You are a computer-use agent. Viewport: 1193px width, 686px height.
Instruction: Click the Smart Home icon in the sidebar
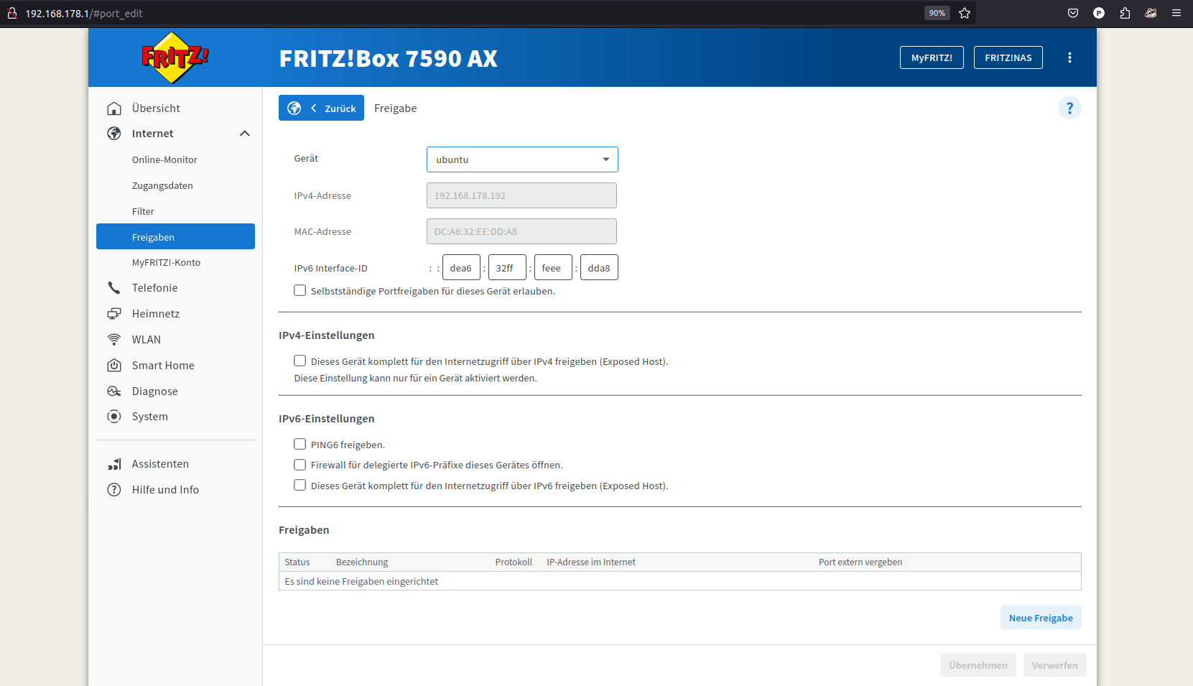(x=114, y=366)
